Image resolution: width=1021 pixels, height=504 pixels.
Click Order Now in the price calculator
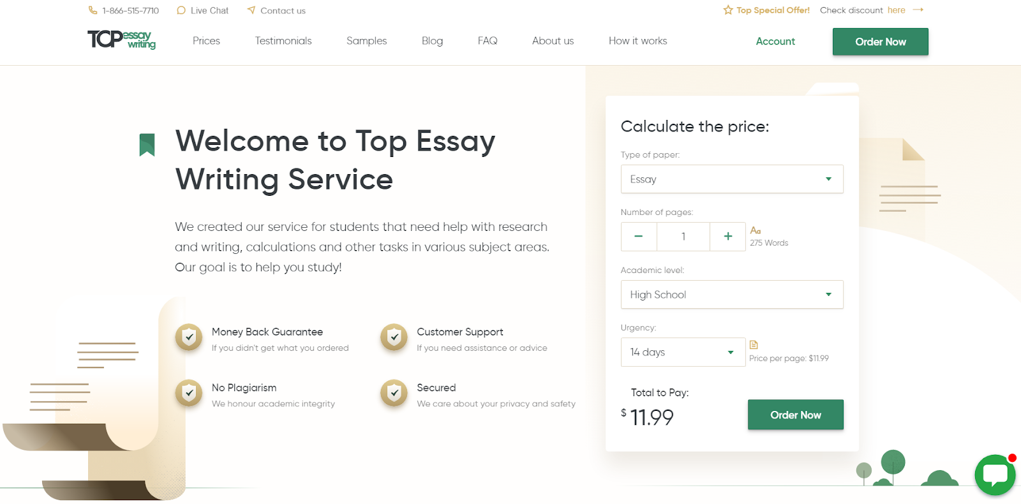tap(795, 415)
